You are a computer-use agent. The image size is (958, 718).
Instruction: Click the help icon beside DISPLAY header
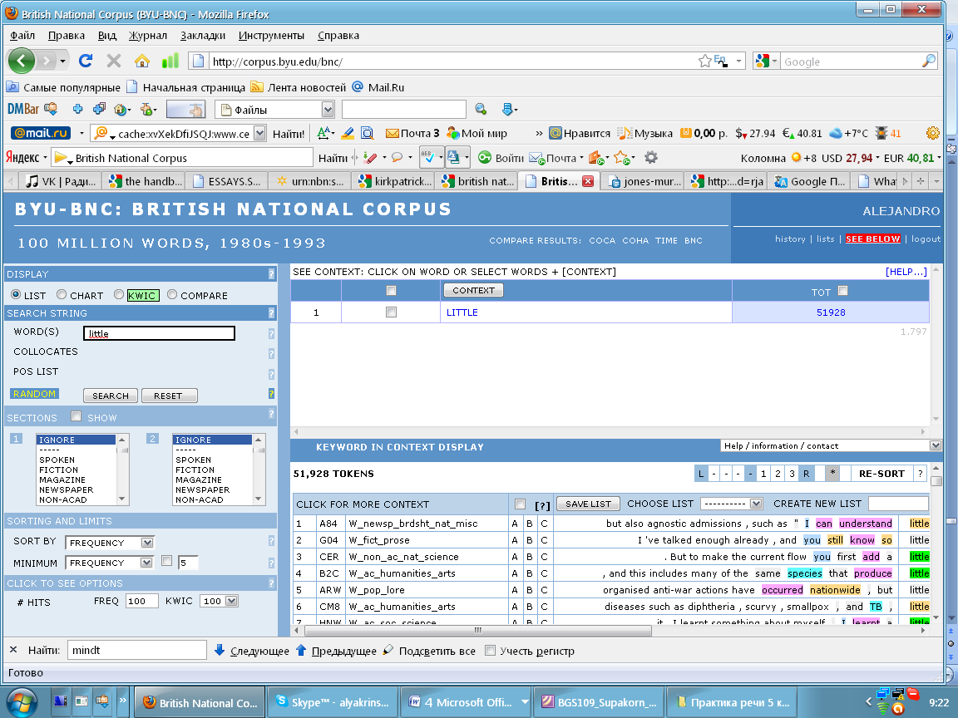click(x=271, y=274)
